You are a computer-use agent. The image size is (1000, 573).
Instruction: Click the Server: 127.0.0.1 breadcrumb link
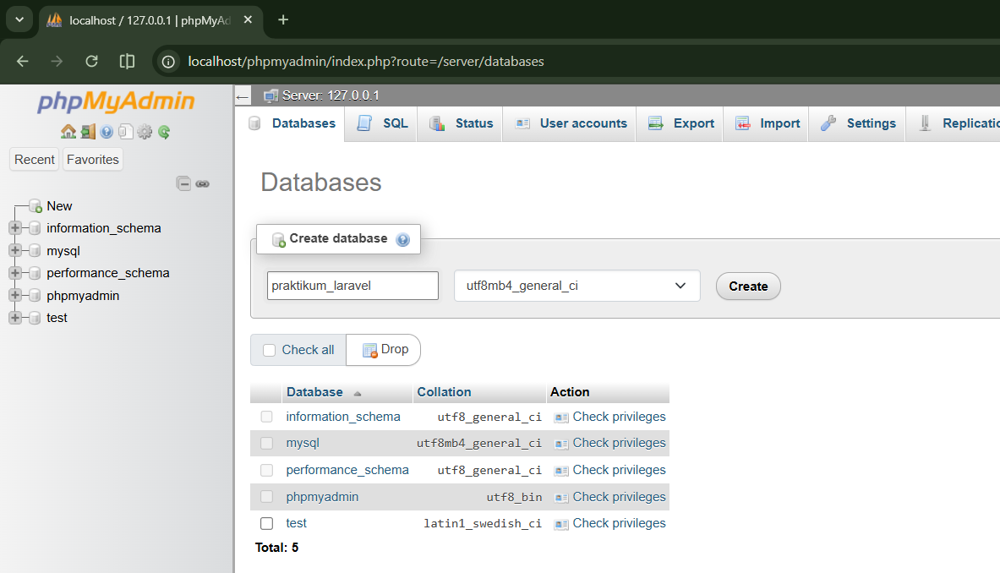[331, 95]
